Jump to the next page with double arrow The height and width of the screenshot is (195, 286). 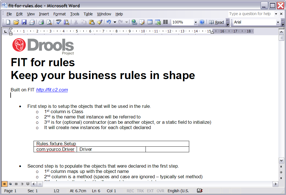[281, 178]
